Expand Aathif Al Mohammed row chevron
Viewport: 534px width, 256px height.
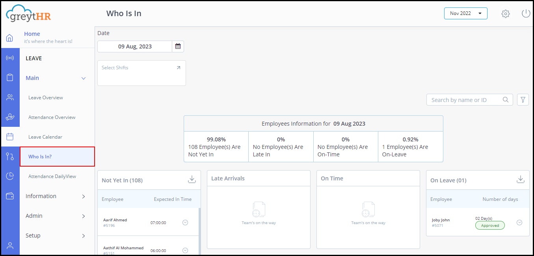point(185,250)
